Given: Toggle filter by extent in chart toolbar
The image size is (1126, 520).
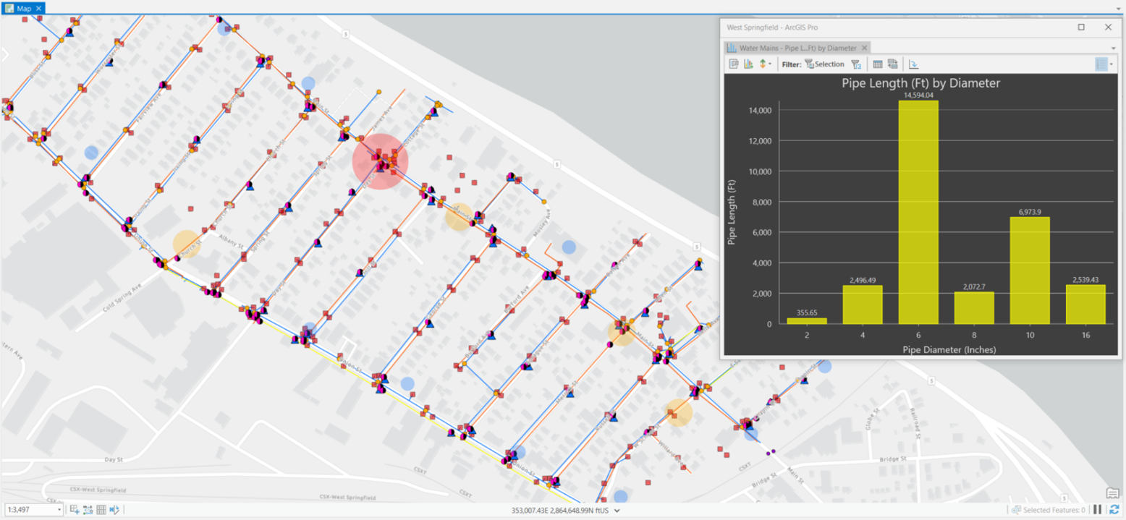Looking at the screenshot, I should tap(857, 64).
